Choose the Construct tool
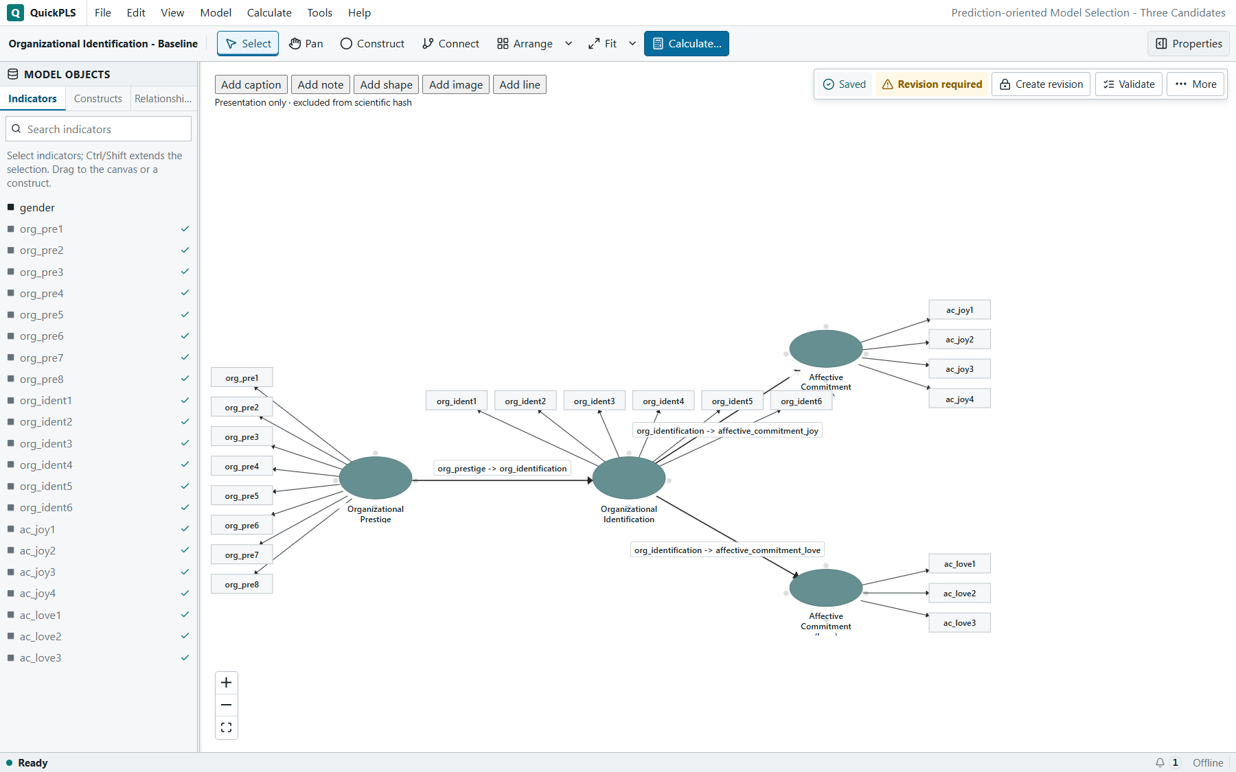This screenshot has height=772, width=1236. [372, 43]
